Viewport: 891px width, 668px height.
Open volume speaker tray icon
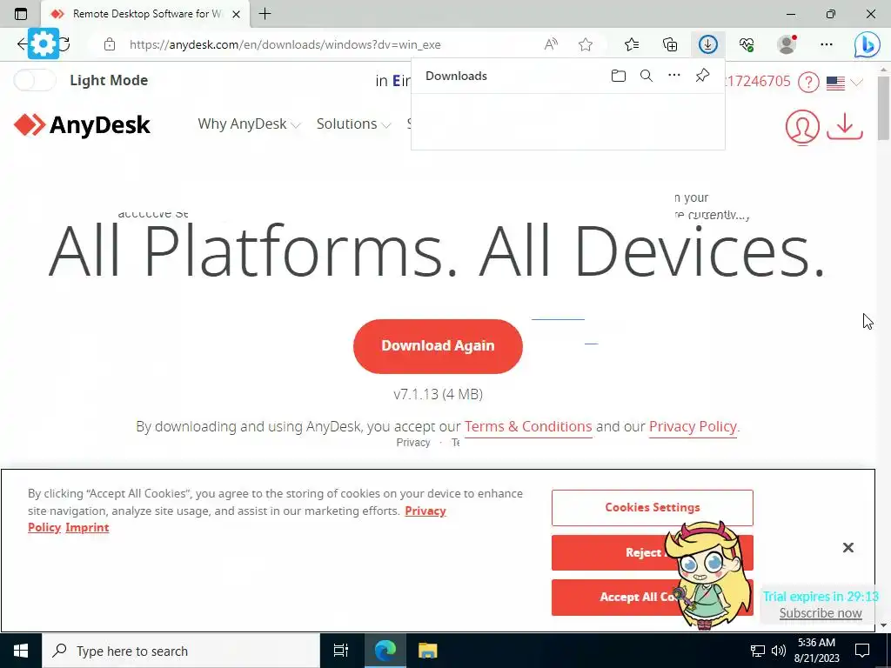pyautogui.click(x=779, y=651)
